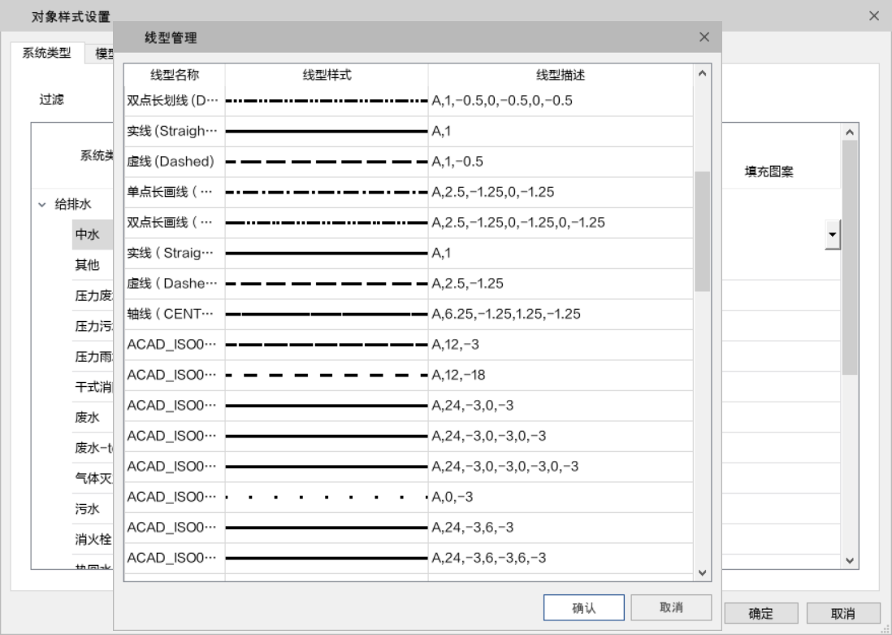Cancel the 线型管理 dialog with 取消
The image size is (892, 635).
click(x=671, y=607)
